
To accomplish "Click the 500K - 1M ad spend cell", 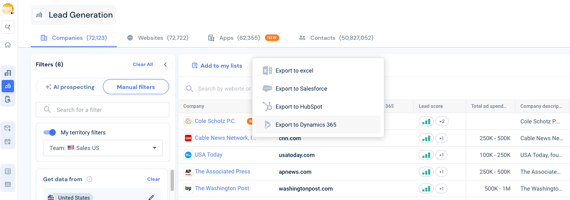I will pos(497,189).
